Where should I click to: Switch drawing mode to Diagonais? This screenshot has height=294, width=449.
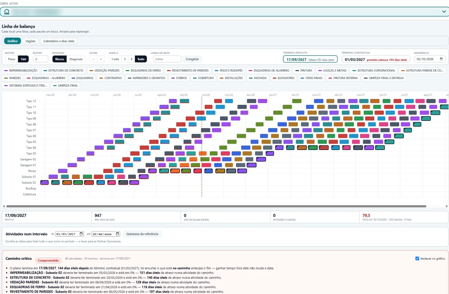76,59
